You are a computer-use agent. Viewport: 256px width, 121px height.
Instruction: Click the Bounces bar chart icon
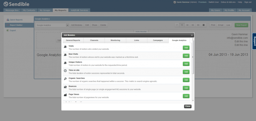click(x=65, y=87)
